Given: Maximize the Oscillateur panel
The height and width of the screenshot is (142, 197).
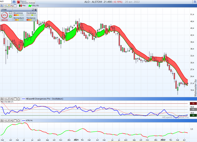Looking at the screenshot, I should 15,99.
